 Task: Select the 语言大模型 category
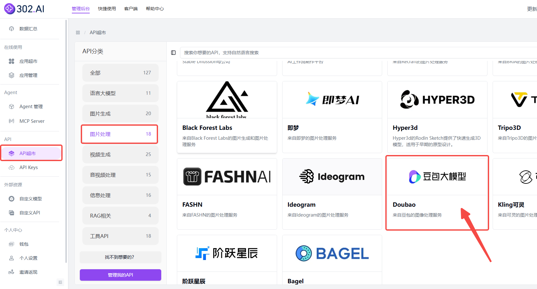(x=120, y=93)
